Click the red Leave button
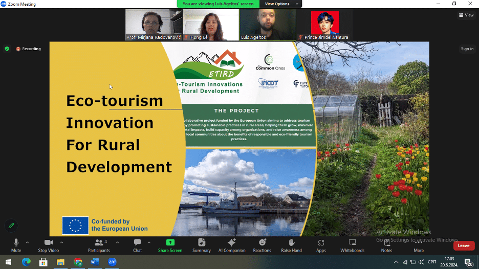This screenshot has height=269, width=479. [463, 245]
